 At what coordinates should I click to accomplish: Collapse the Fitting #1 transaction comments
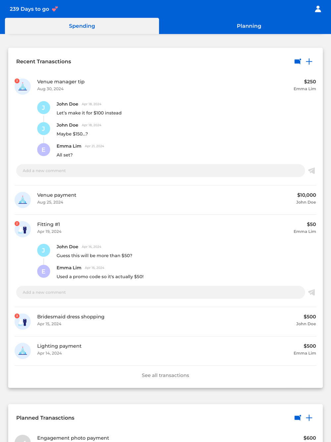tap(165, 228)
